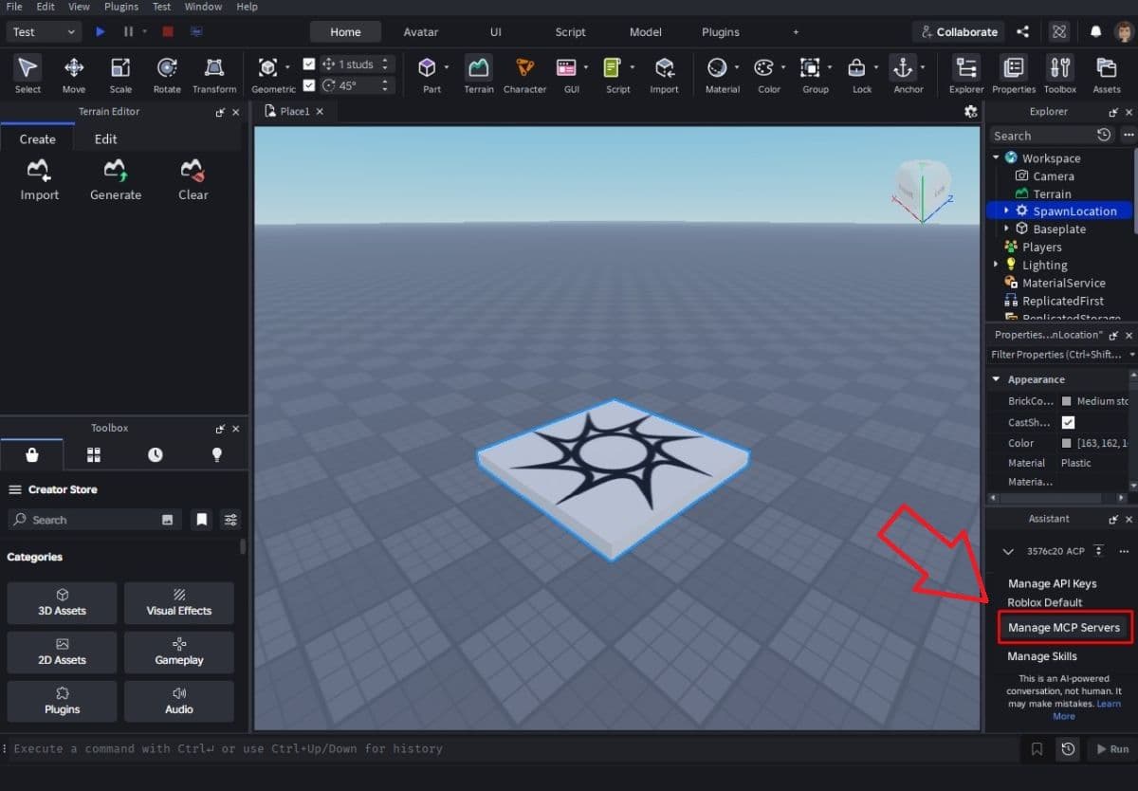Expand the Baseplate node
Screen dimensions: 1138x791
[1007, 230]
